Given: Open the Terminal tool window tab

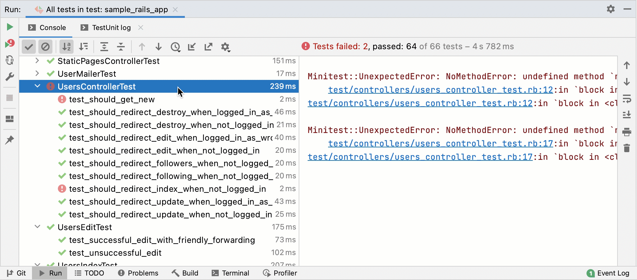Looking at the screenshot, I should point(230,273).
